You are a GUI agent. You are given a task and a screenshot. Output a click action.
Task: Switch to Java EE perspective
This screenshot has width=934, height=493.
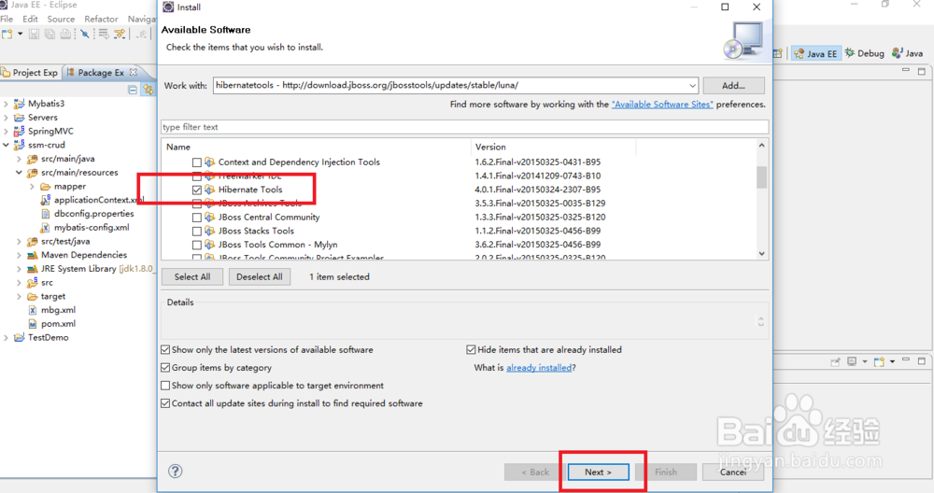(816, 53)
